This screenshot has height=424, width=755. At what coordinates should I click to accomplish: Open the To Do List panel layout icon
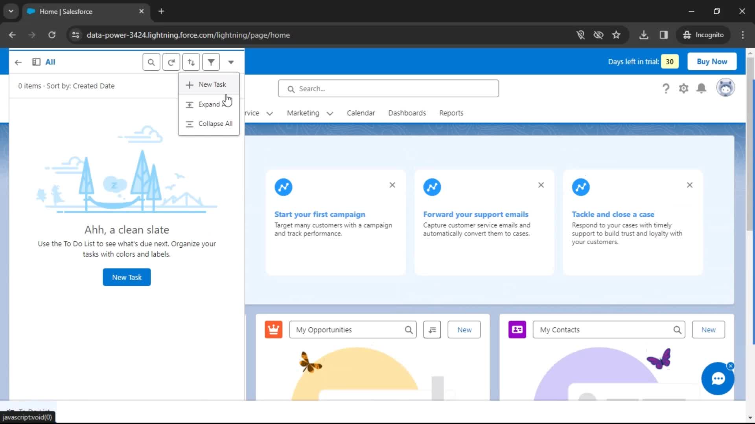(36, 62)
